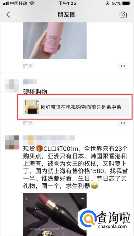
Task: Tap the article thumbnail in shared link card
Action: coord(32,107)
